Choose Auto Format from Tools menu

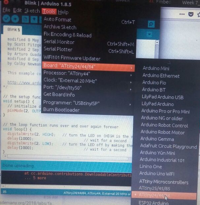[89, 20]
